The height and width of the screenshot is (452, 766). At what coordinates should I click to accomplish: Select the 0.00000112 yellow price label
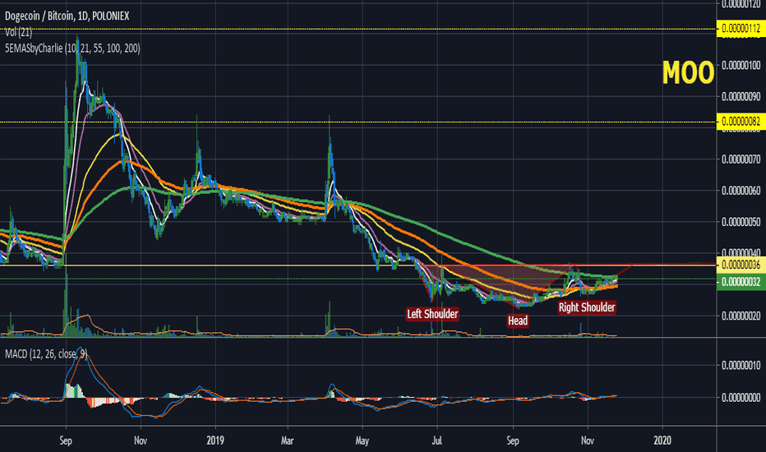(x=741, y=29)
